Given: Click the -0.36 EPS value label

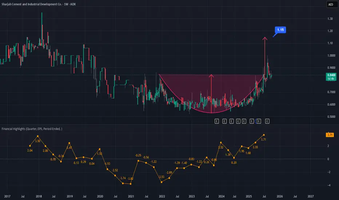Looking at the screenshot, I should (61, 156).
